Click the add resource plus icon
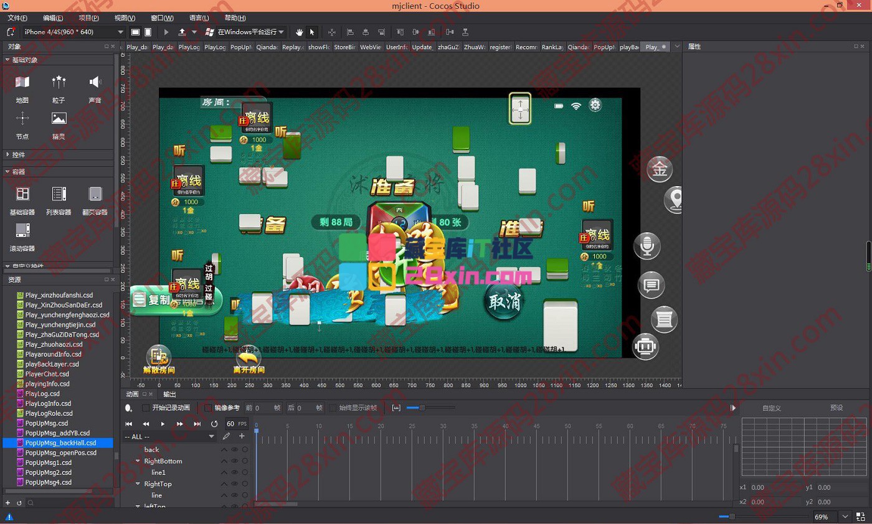 (x=8, y=502)
